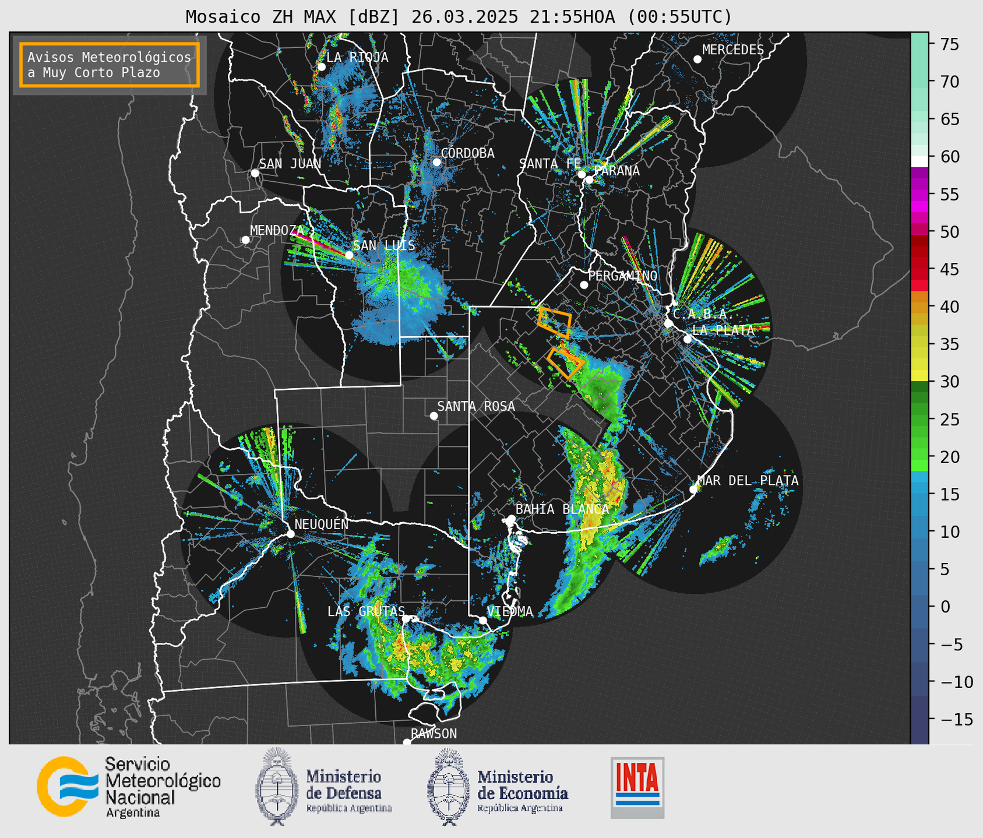Click the Ministerio de Economía emblem
983x838 pixels.
[448, 787]
